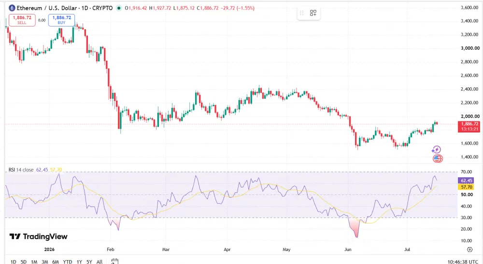This screenshot has width=483, height=264.
Task: Select the 1M date range
Action: tap(34, 262)
